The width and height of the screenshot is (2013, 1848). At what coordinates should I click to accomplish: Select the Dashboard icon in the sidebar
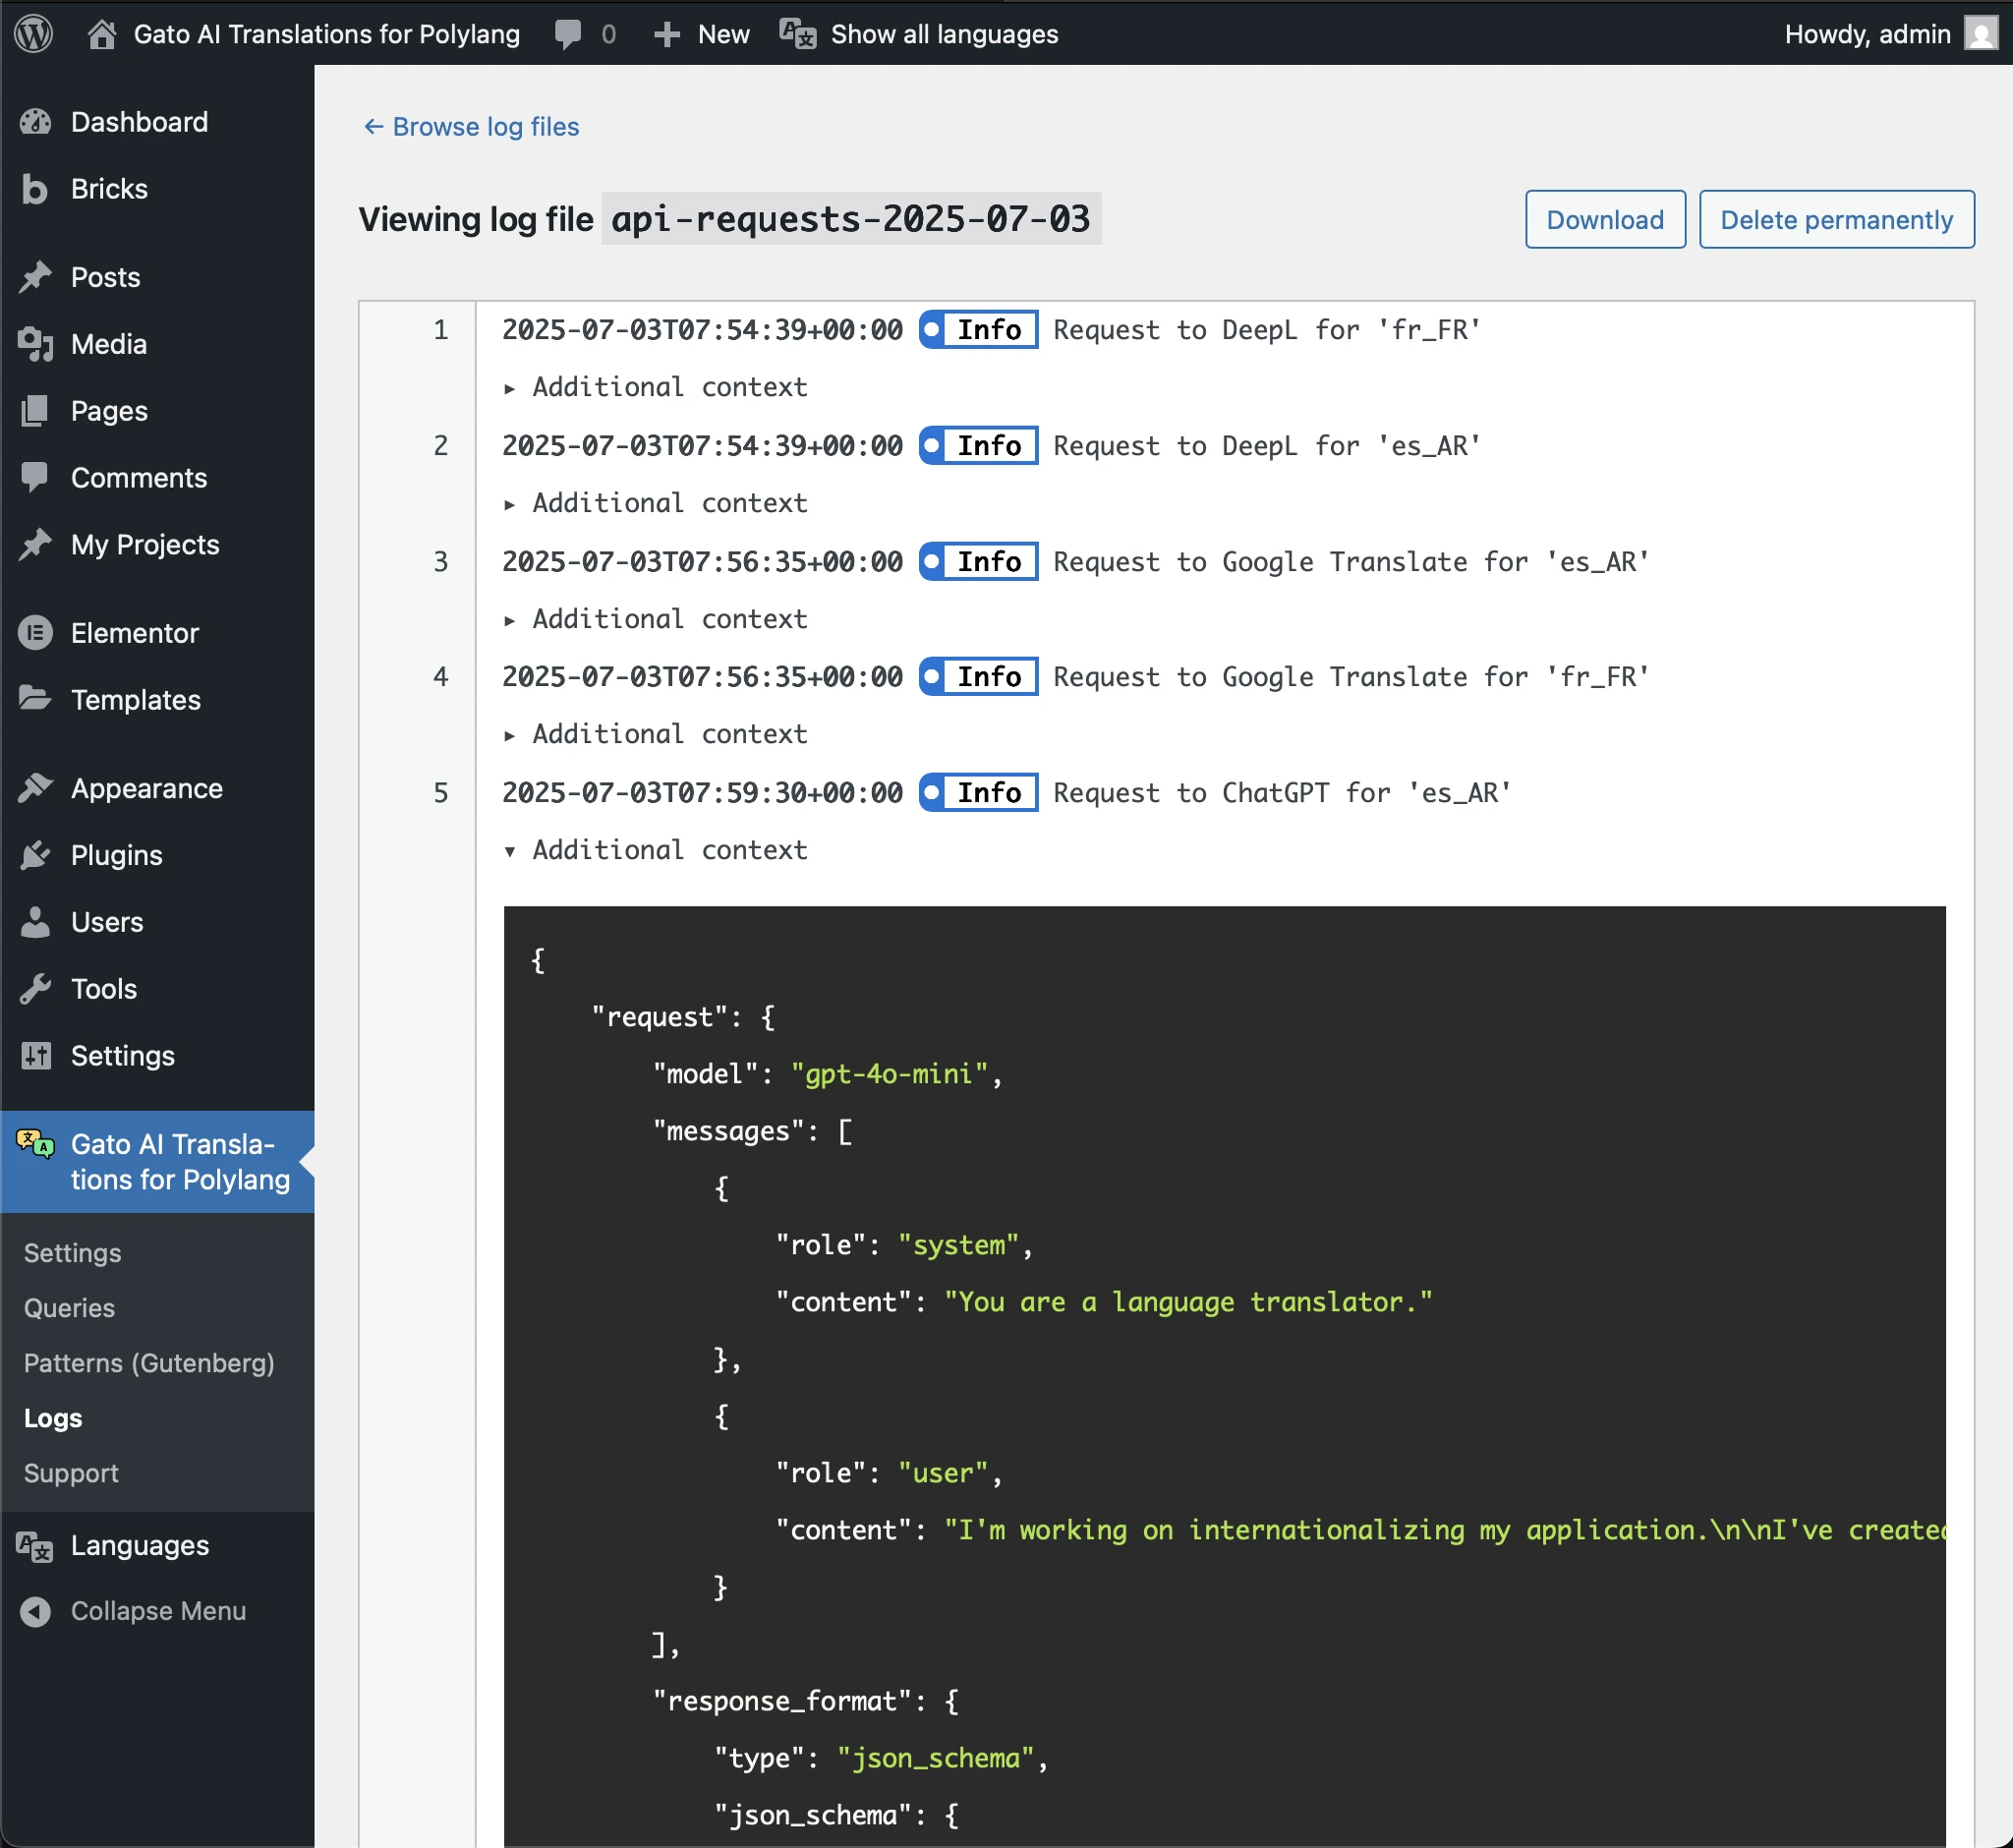pyautogui.click(x=35, y=121)
